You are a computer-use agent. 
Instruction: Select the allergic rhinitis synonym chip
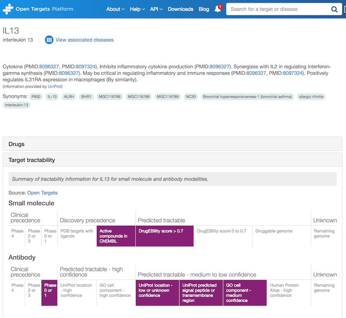(x=311, y=96)
